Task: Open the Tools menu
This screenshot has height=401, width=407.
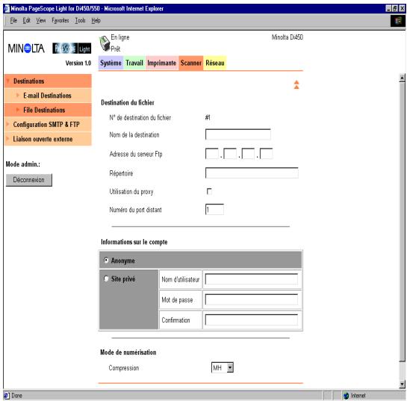Action: pos(80,20)
